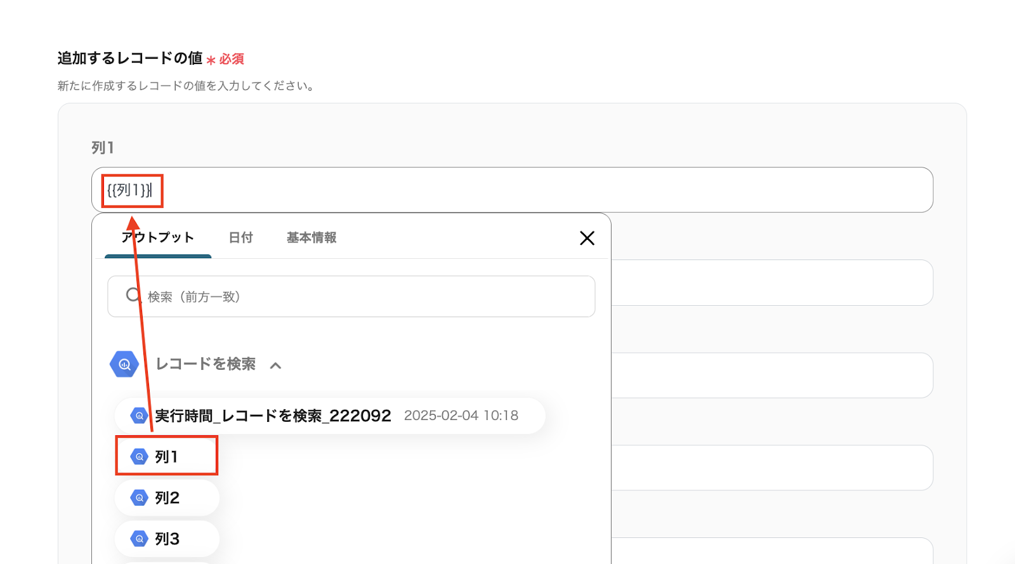Click the icon on the 列3 output chip
The width and height of the screenshot is (1015, 564).
139,539
